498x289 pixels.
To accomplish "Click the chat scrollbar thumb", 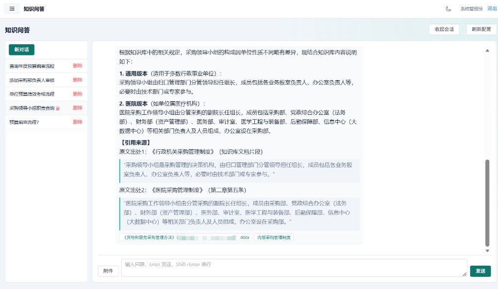I will click(487, 203).
